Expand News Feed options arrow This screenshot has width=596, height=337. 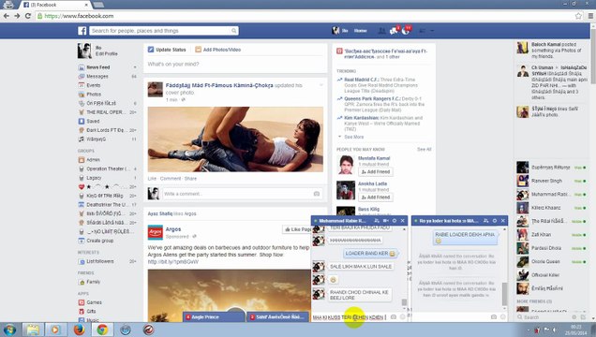135,67
